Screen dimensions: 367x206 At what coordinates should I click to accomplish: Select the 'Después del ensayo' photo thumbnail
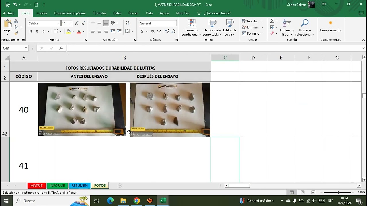click(170, 110)
